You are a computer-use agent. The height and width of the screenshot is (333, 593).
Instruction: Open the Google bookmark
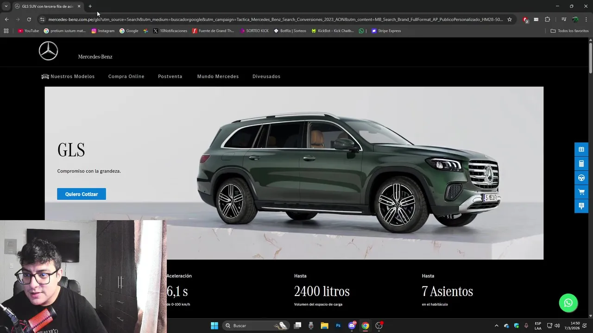tap(129, 31)
